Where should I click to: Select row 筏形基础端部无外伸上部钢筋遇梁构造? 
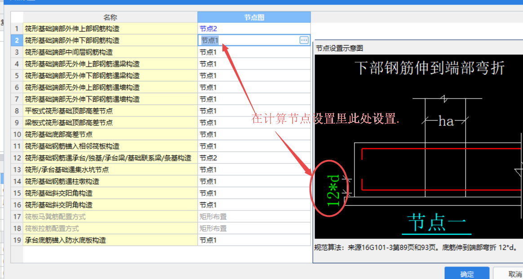tap(111, 64)
